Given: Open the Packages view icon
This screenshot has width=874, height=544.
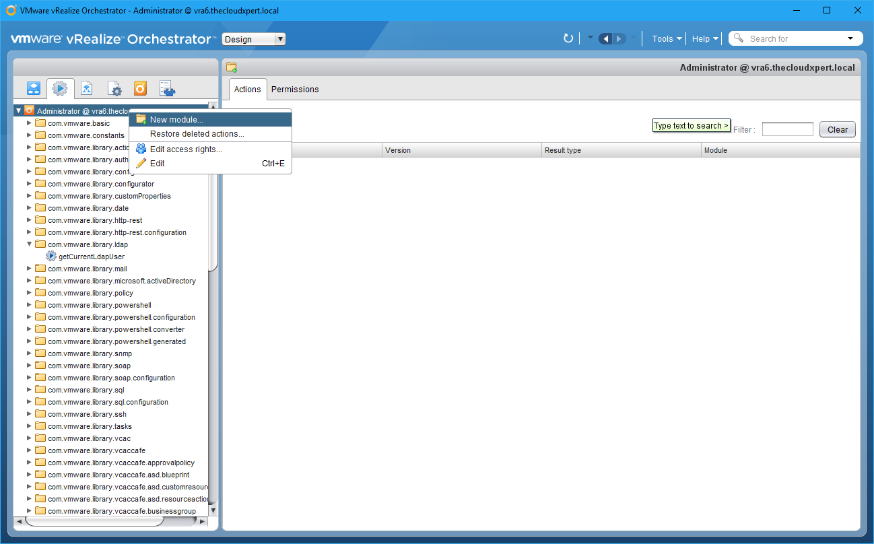Looking at the screenshot, I should click(x=140, y=88).
